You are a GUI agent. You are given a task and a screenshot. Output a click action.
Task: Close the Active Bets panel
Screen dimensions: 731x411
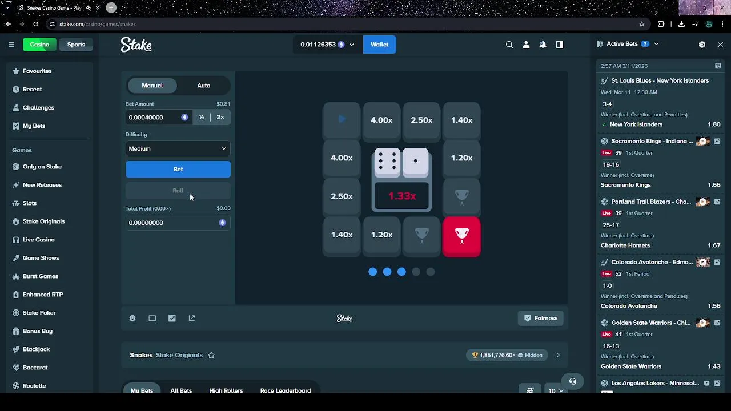[x=720, y=44]
